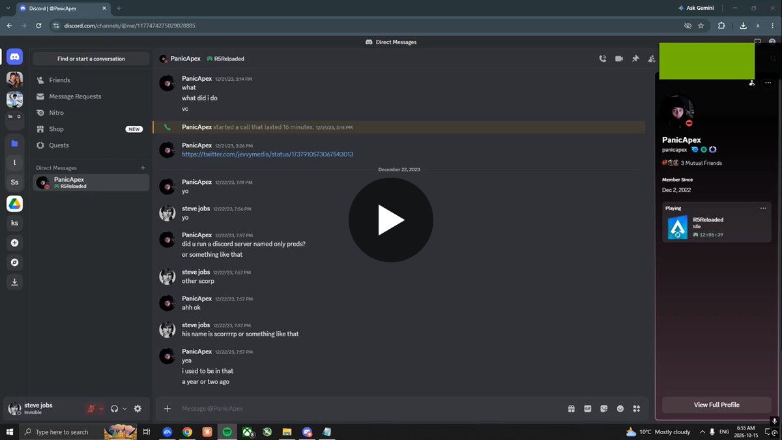Click attach file plus button
Screen dimensions: 782x440
(167, 409)
